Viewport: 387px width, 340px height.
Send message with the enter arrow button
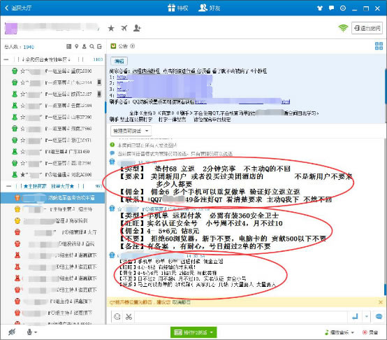click(355, 317)
